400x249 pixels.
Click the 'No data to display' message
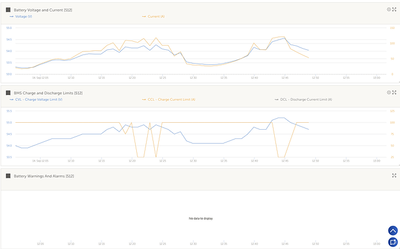point(201,218)
